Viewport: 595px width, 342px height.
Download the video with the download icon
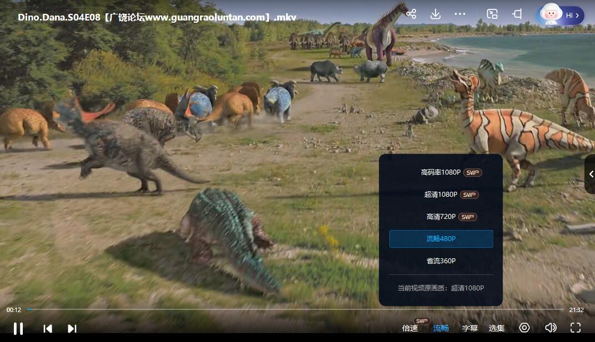436,14
